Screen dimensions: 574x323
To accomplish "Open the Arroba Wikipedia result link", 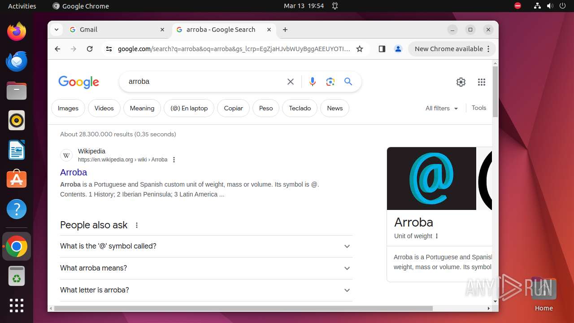I will (x=74, y=172).
